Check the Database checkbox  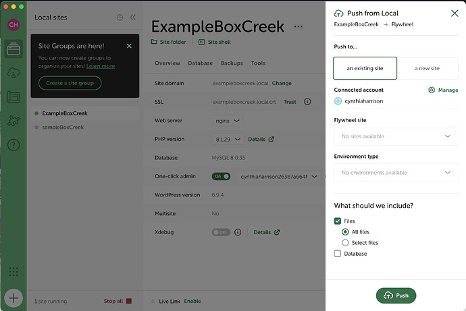click(338, 254)
